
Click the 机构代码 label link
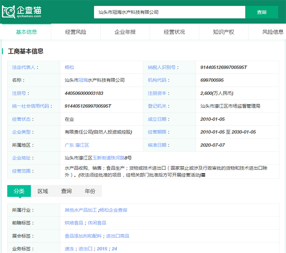point(157,80)
